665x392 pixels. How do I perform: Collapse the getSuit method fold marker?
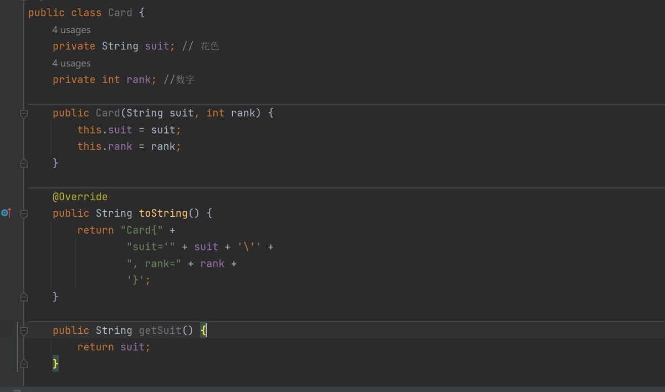point(24,330)
